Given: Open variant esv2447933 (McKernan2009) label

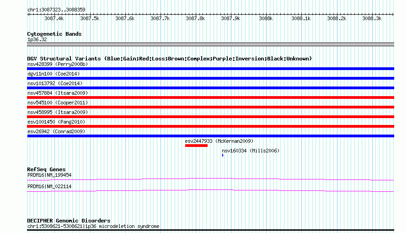Looking at the screenshot, I should coord(219,141).
